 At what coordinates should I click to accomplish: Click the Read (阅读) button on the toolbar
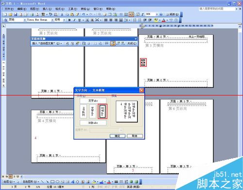(173, 15)
